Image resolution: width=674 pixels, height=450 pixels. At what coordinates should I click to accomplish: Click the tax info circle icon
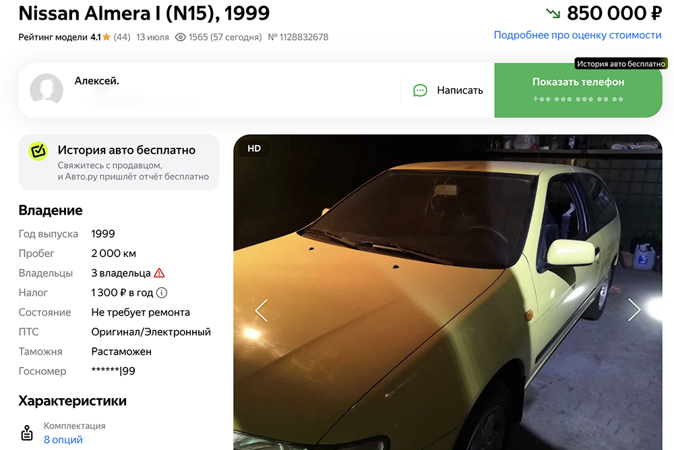click(162, 293)
